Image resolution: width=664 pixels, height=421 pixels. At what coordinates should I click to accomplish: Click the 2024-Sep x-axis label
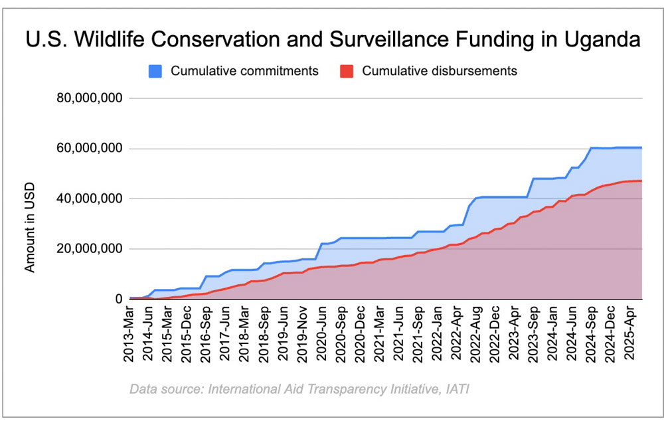592,334
